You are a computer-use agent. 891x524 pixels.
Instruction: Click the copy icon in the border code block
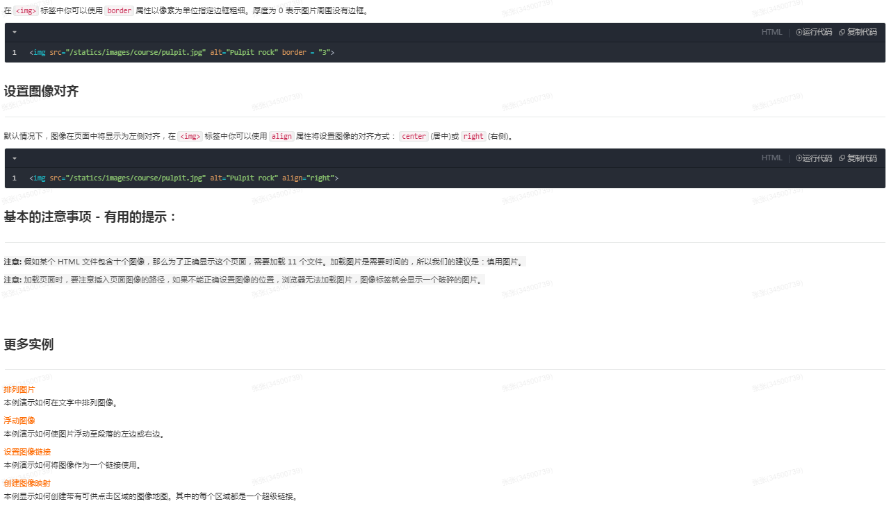(842, 32)
